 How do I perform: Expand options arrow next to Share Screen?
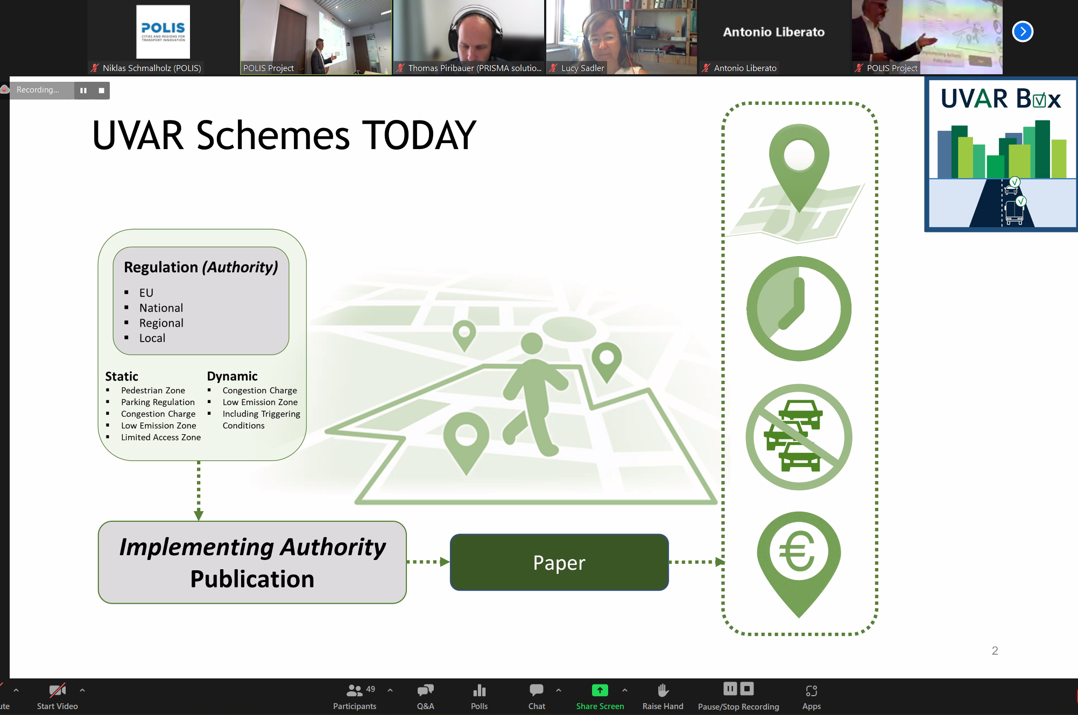pyautogui.click(x=625, y=690)
